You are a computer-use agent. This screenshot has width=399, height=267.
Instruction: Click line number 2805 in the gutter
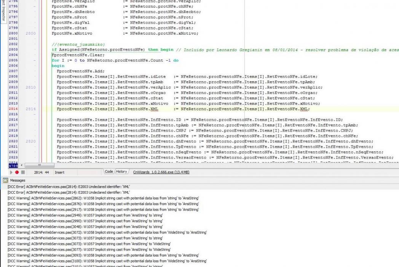[13, 60]
